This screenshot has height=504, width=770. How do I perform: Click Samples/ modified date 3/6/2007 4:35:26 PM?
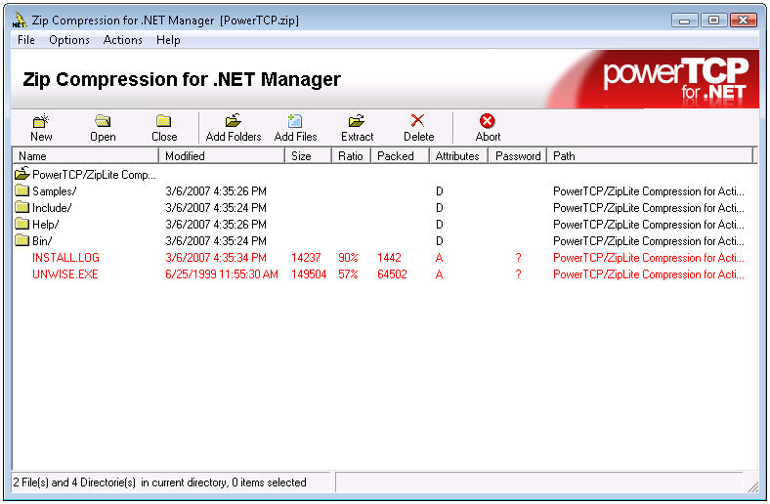point(216,190)
